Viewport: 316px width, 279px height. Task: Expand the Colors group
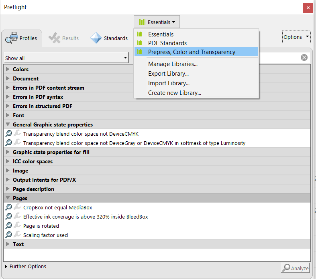click(x=8, y=69)
